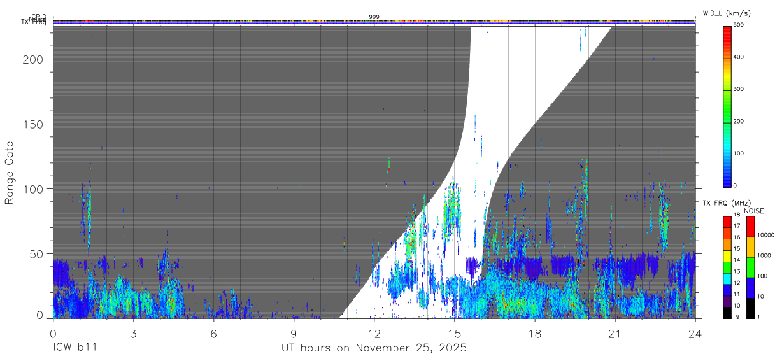The image size is (782, 361).
Task: Click the 1000 tick on NOISE legend
Action: 765,255
